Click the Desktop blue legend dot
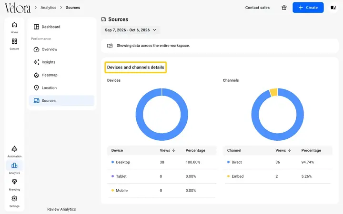 (x=112, y=162)
